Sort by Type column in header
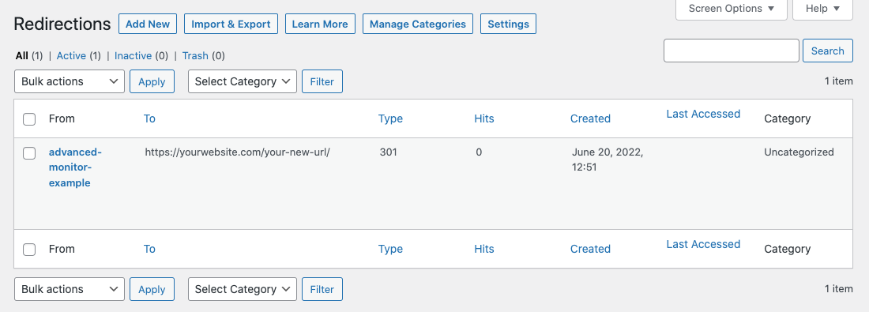Image resolution: width=869 pixels, height=312 pixels. (x=390, y=118)
